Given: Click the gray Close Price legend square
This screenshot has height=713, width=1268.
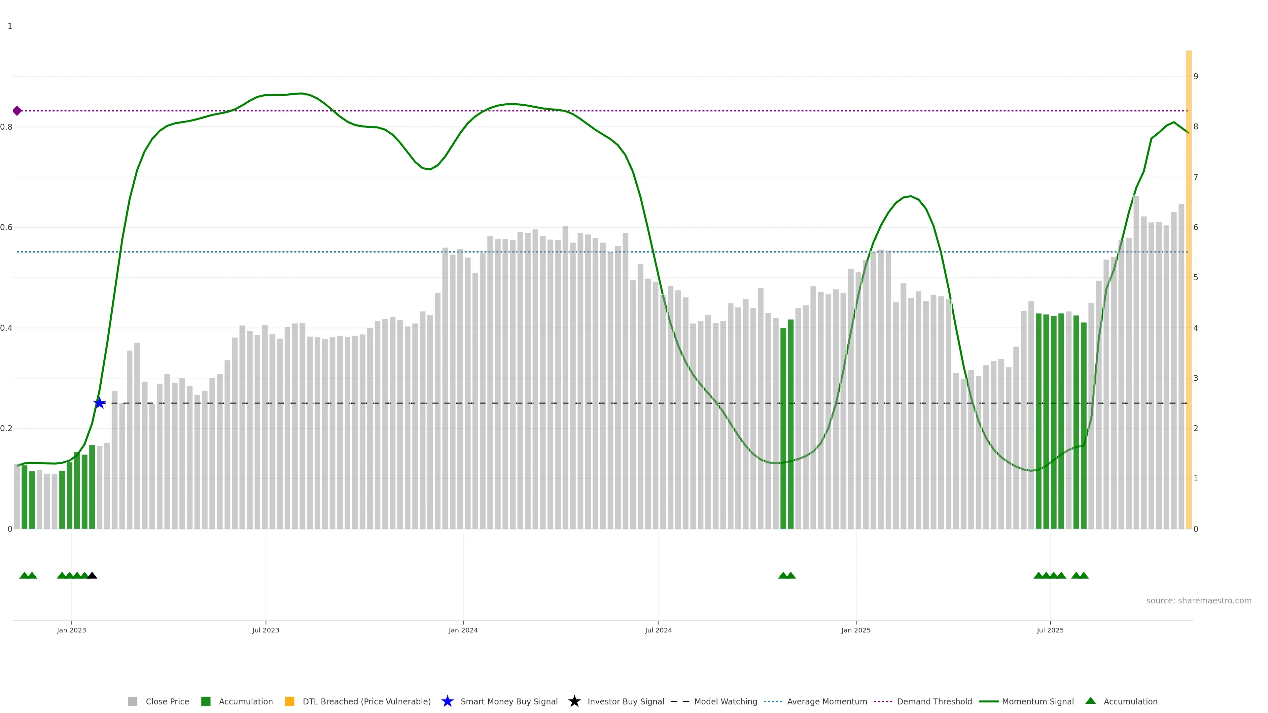Looking at the screenshot, I should (x=132, y=701).
